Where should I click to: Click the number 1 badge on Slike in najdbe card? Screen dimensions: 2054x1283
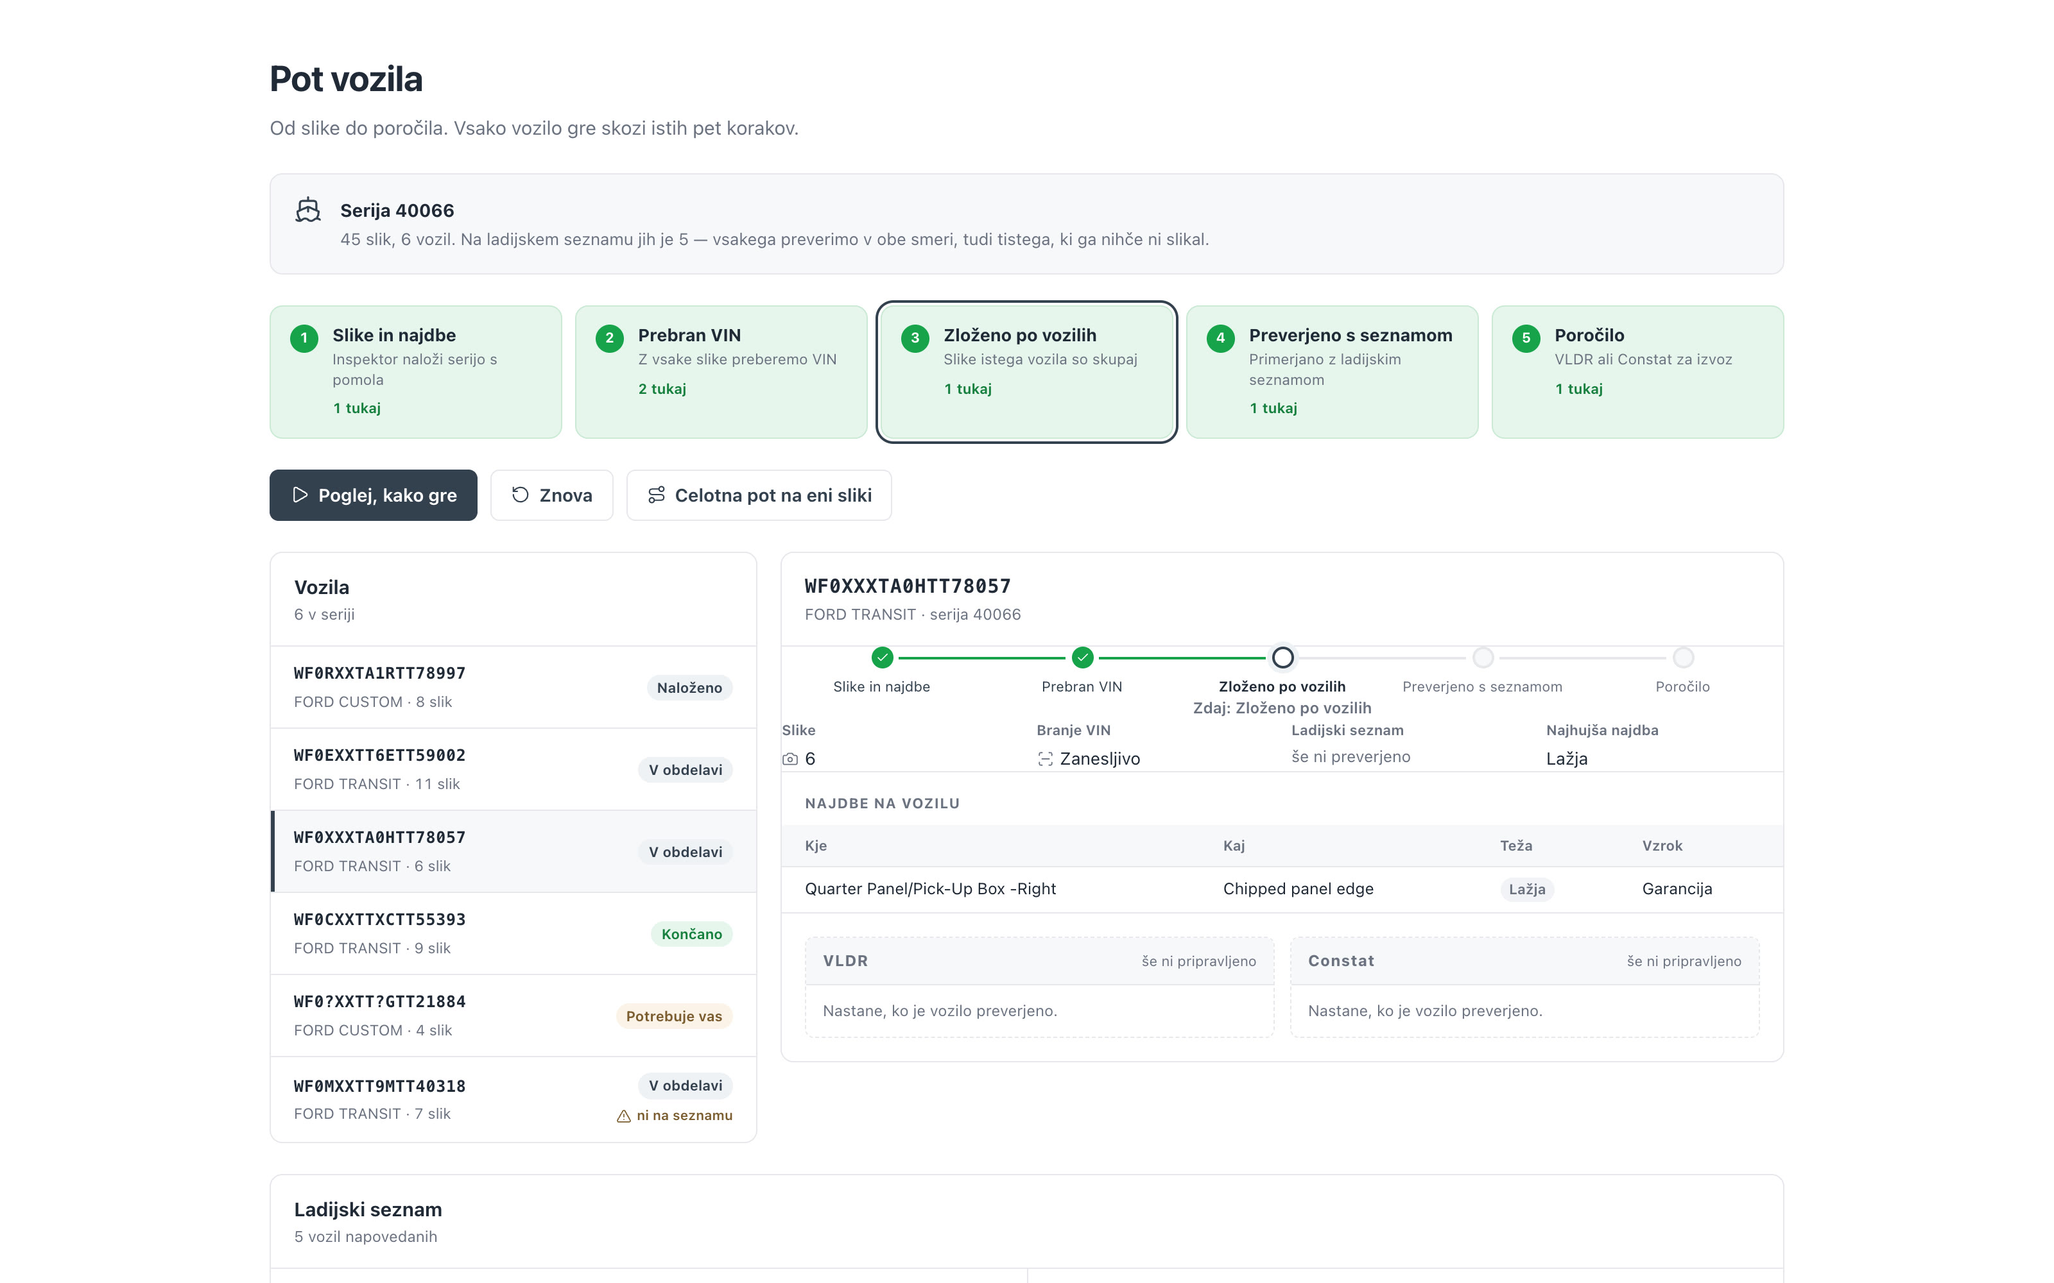point(304,337)
